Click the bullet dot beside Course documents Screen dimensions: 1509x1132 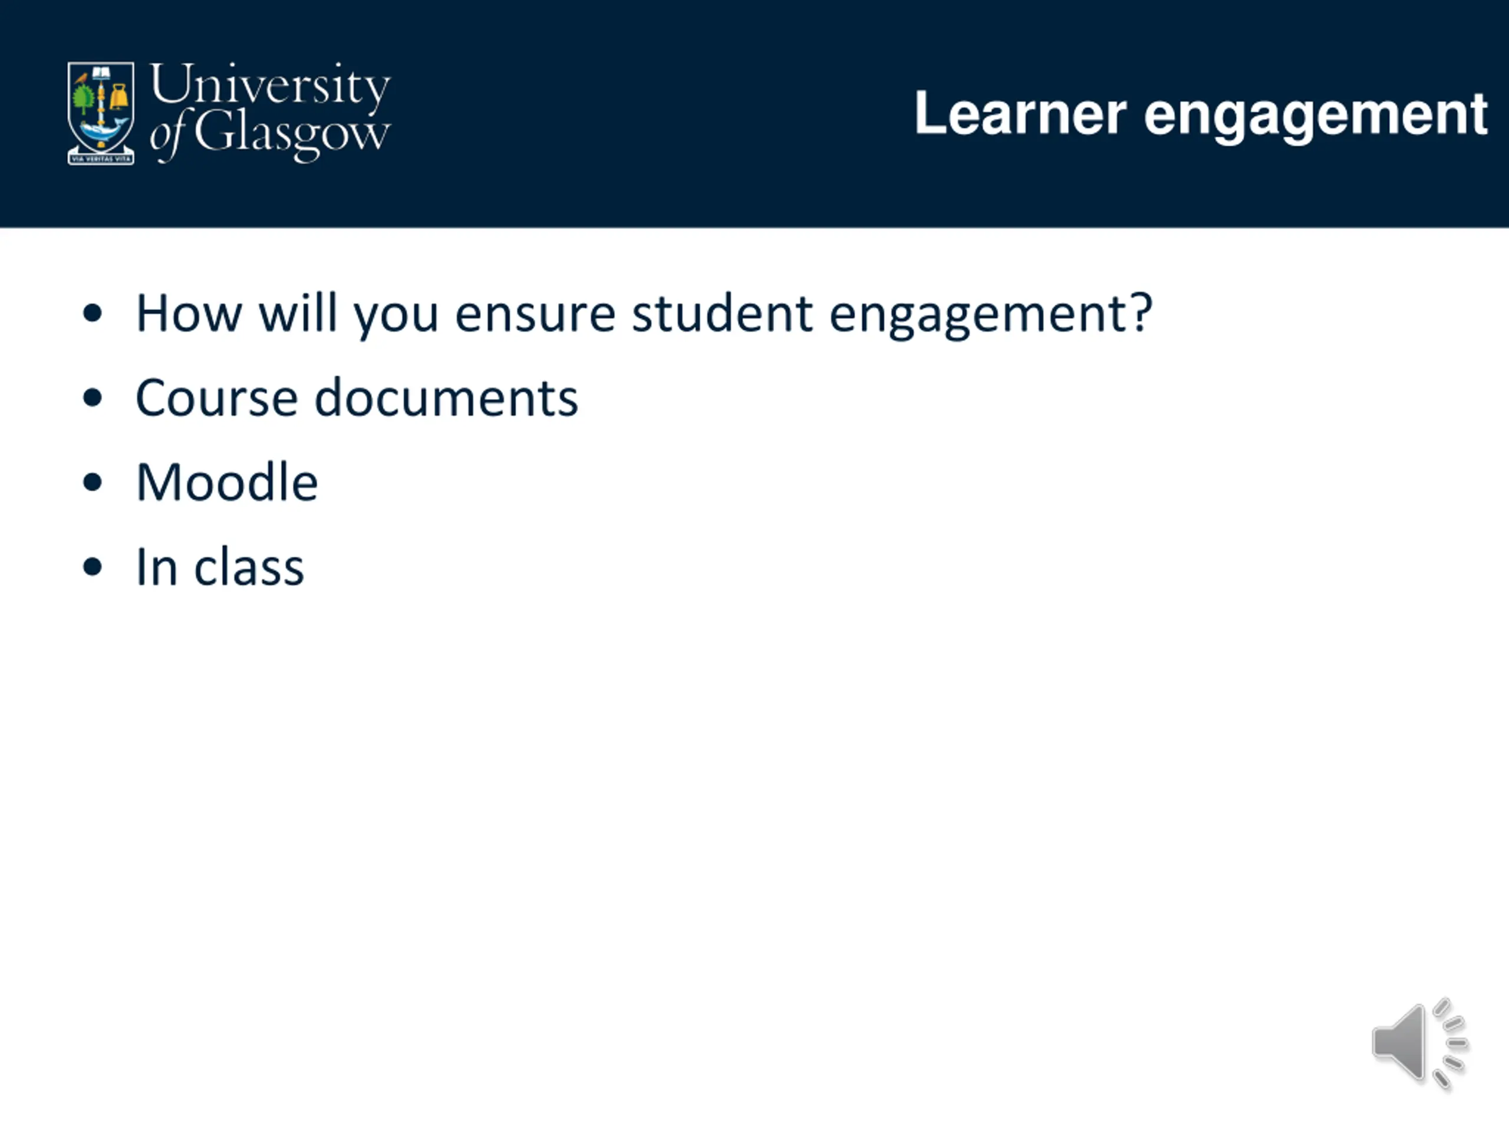point(92,398)
